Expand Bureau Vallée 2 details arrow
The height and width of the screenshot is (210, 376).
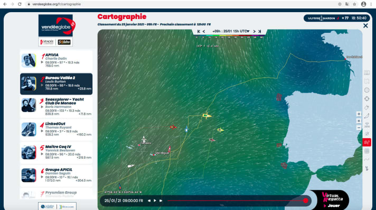click(42, 85)
